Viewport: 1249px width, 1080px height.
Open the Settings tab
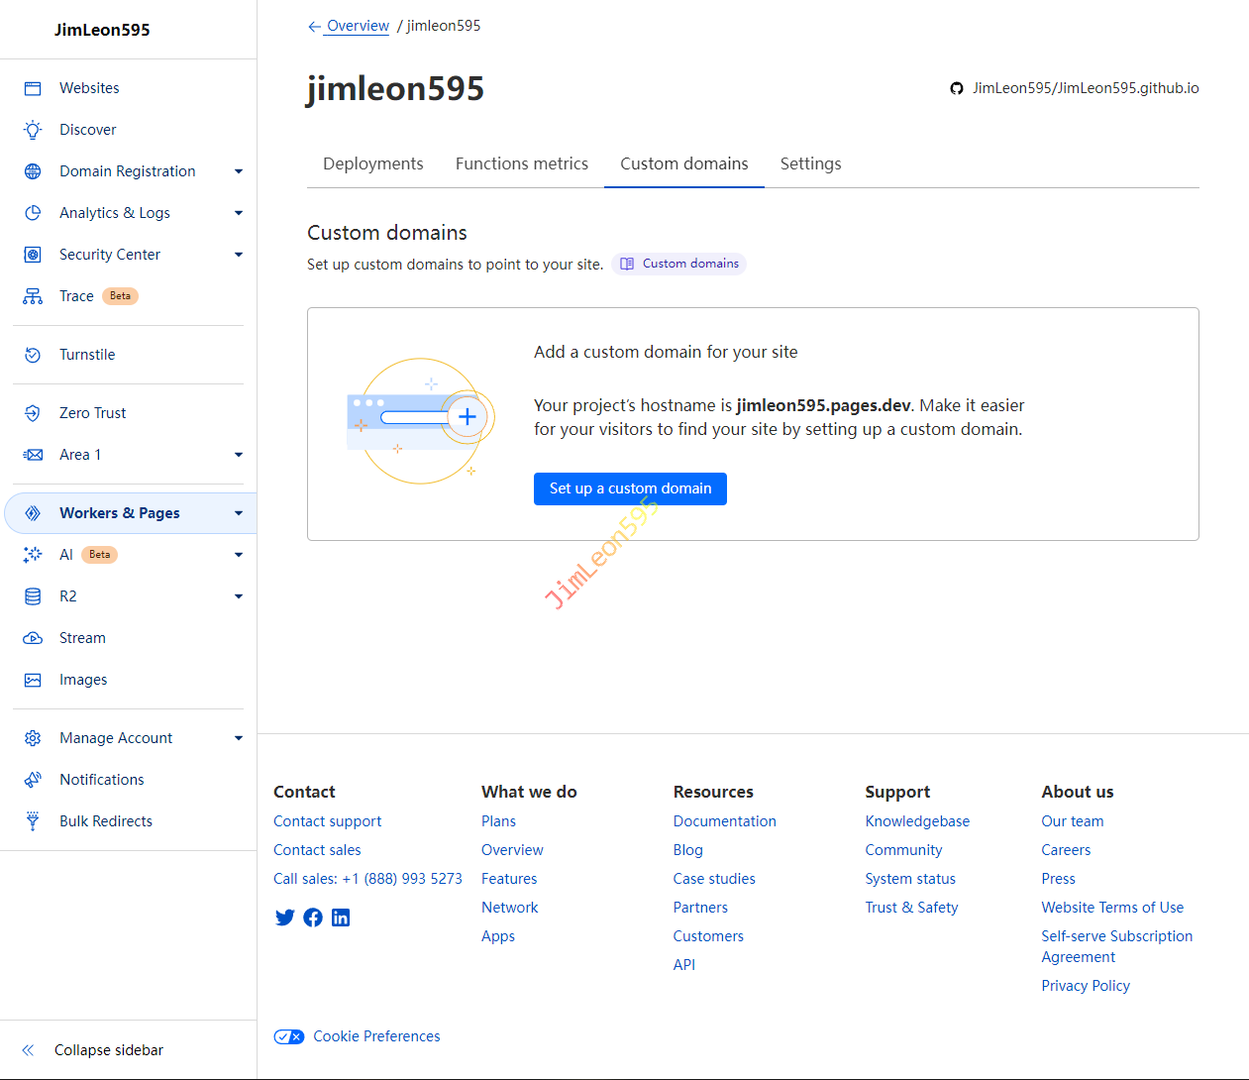pyautogui.click(x=810, y=163)
